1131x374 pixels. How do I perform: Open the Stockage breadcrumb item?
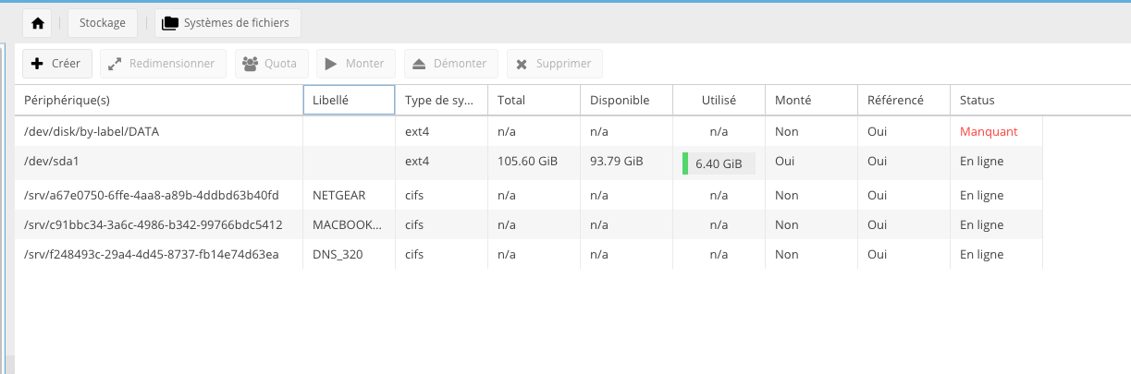103,23
